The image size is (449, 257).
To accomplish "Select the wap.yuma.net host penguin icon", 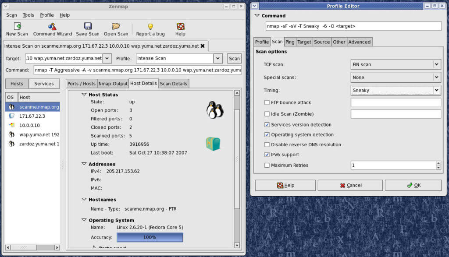I will coord(11,134).
